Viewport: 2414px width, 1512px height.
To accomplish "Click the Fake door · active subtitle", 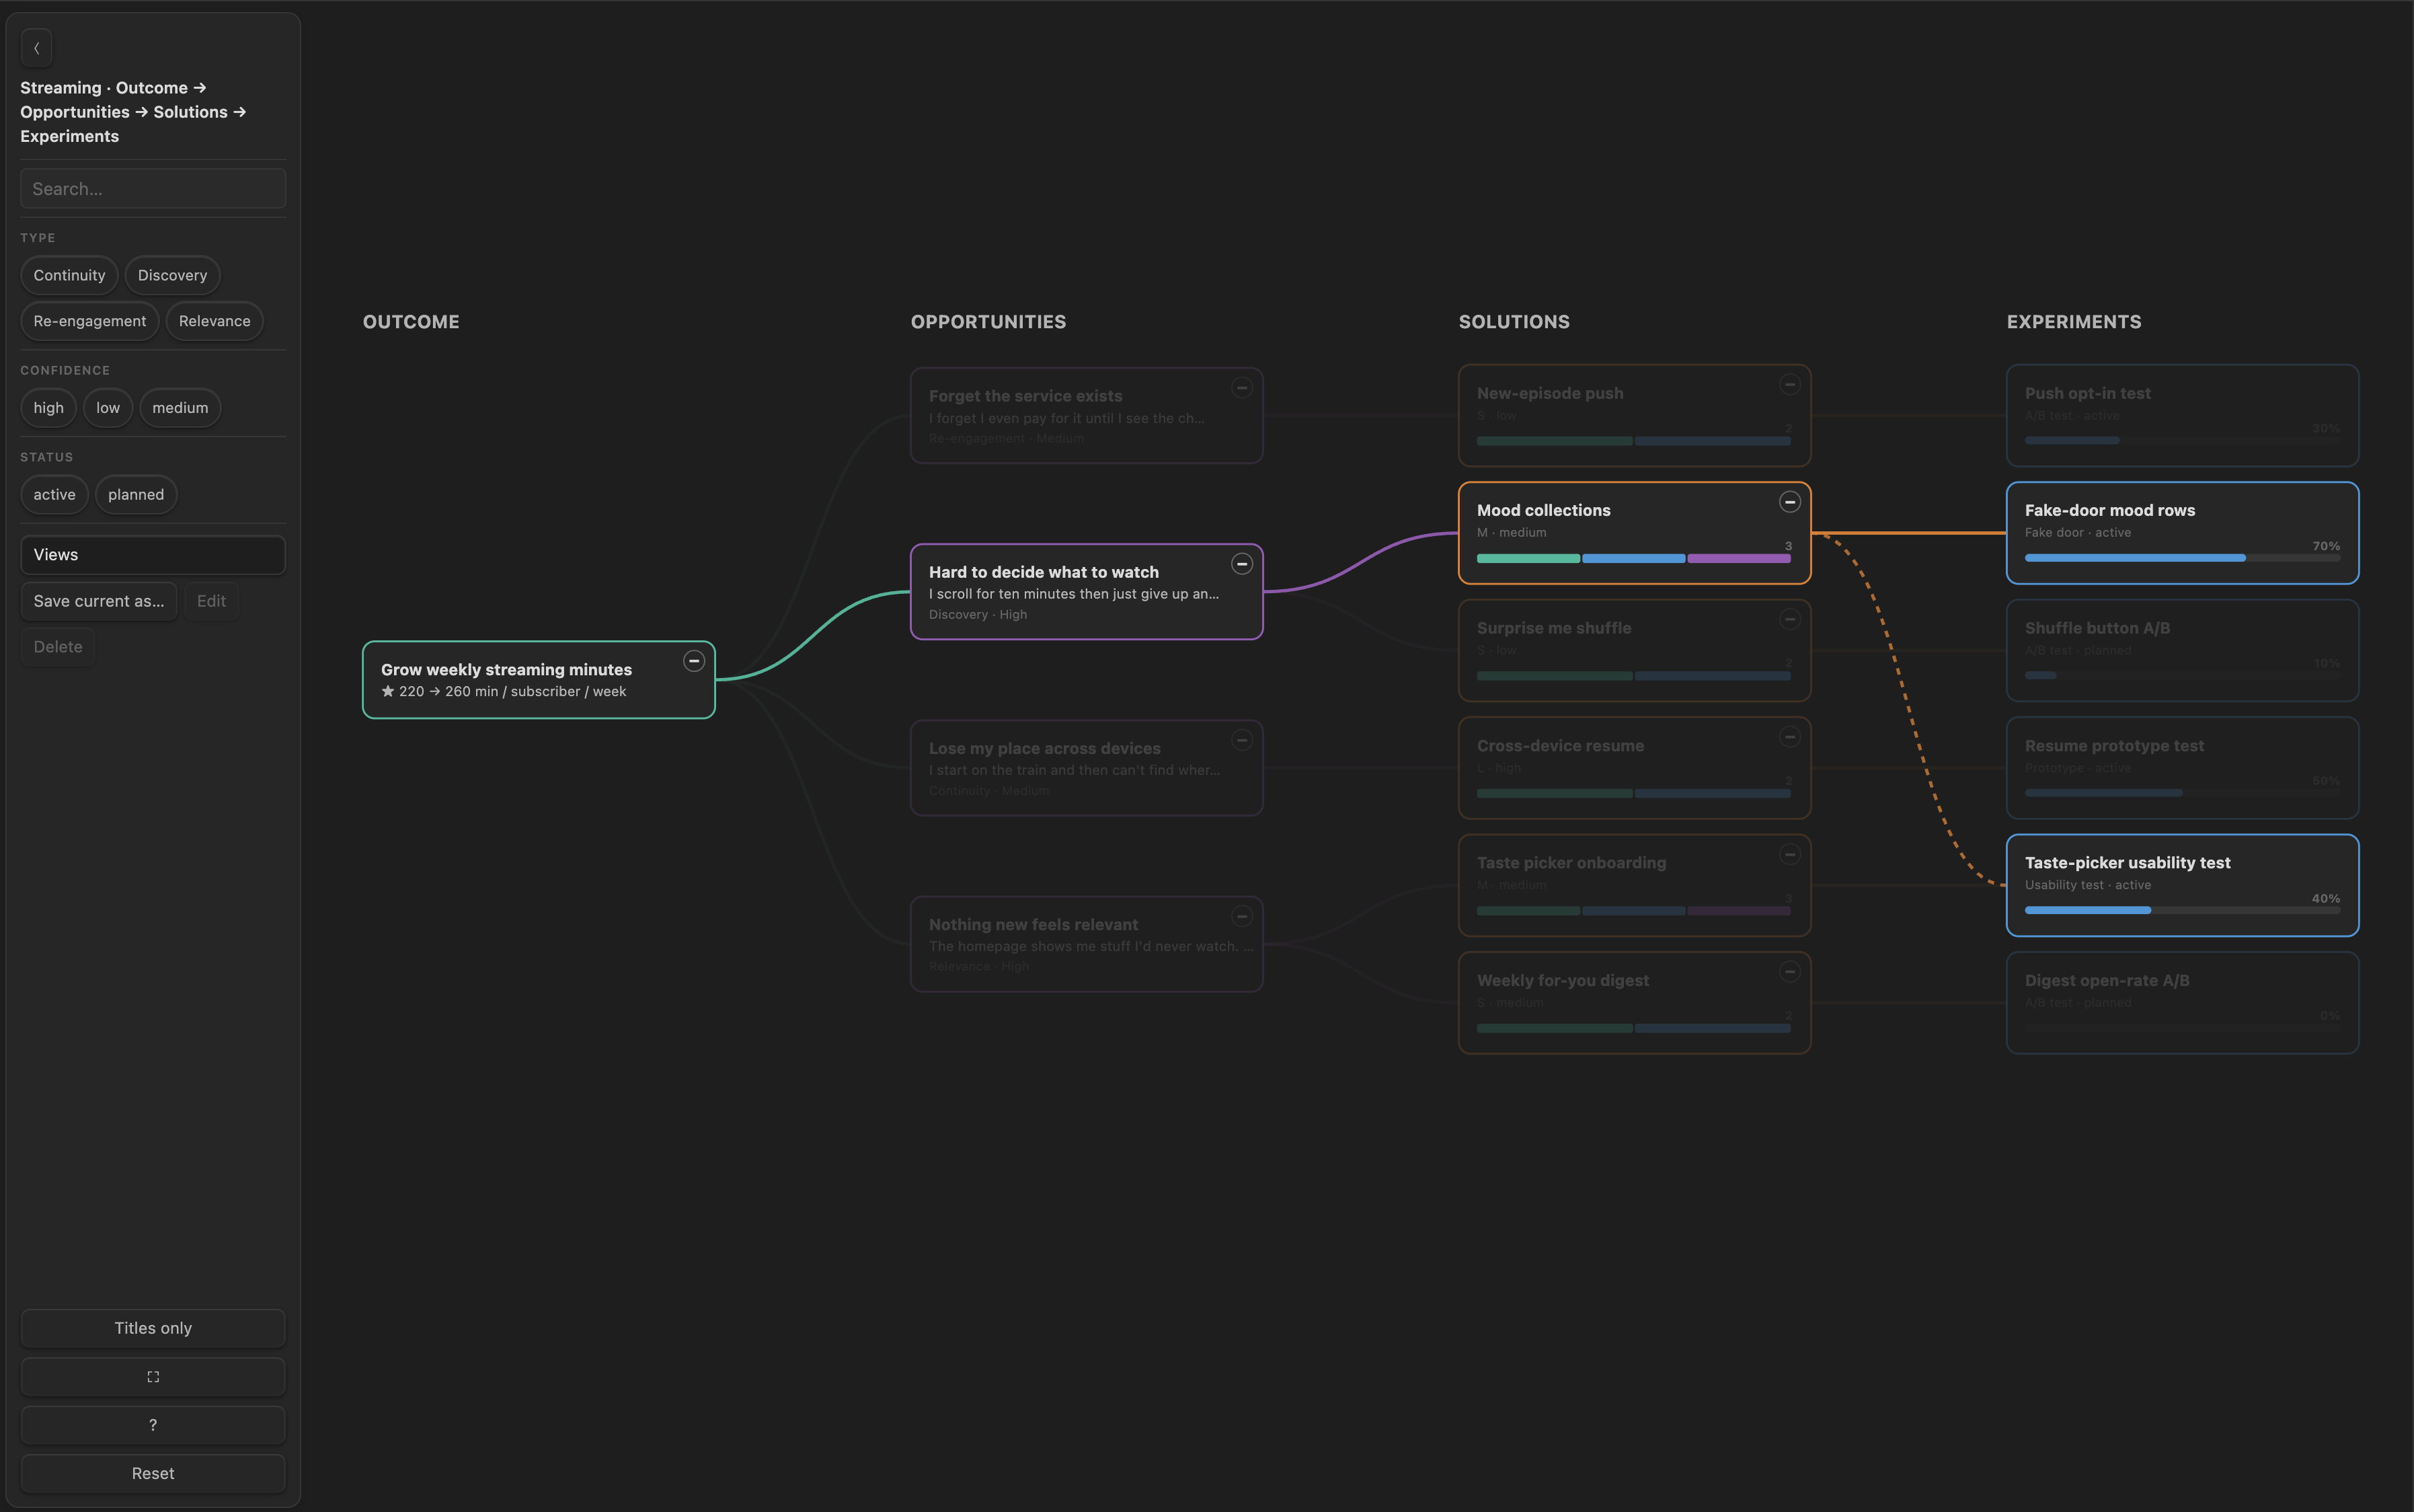I will [2077, 533].
